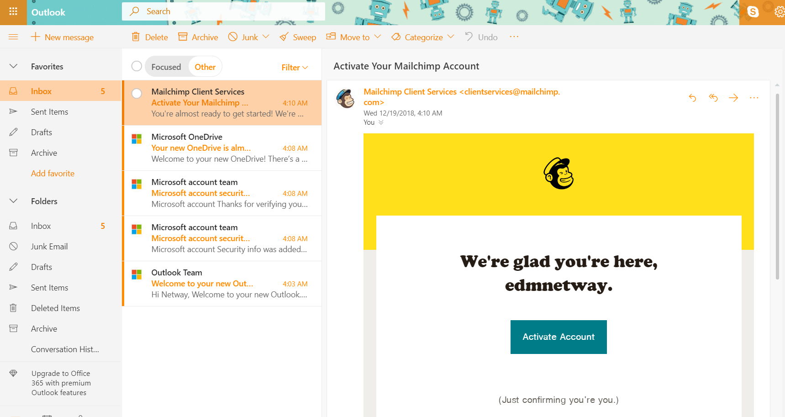785x417 pixels.
Task: Collapse the Favorites section
Action: tap(14, 67)
